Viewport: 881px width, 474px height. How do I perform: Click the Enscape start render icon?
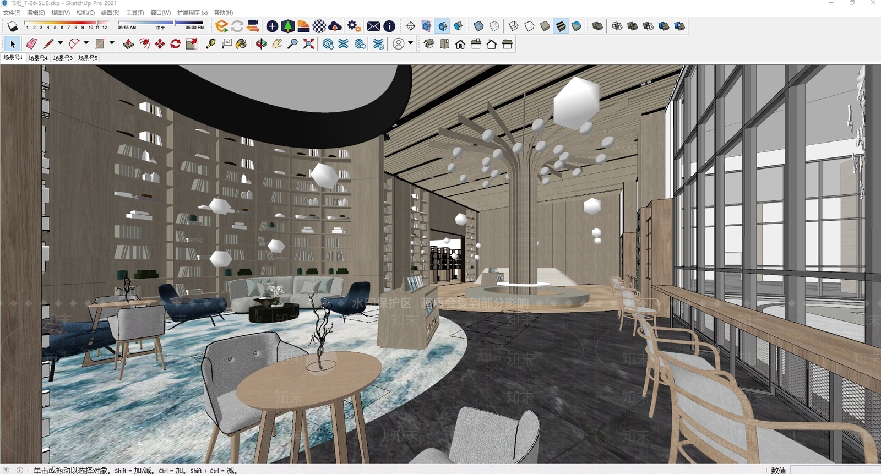click(x=221, y=26)
